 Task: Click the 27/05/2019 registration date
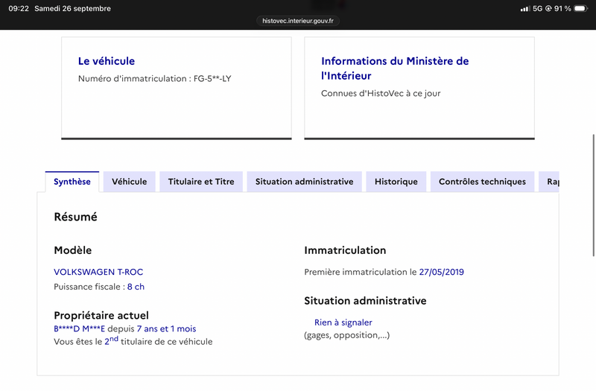tap(441, 272)
